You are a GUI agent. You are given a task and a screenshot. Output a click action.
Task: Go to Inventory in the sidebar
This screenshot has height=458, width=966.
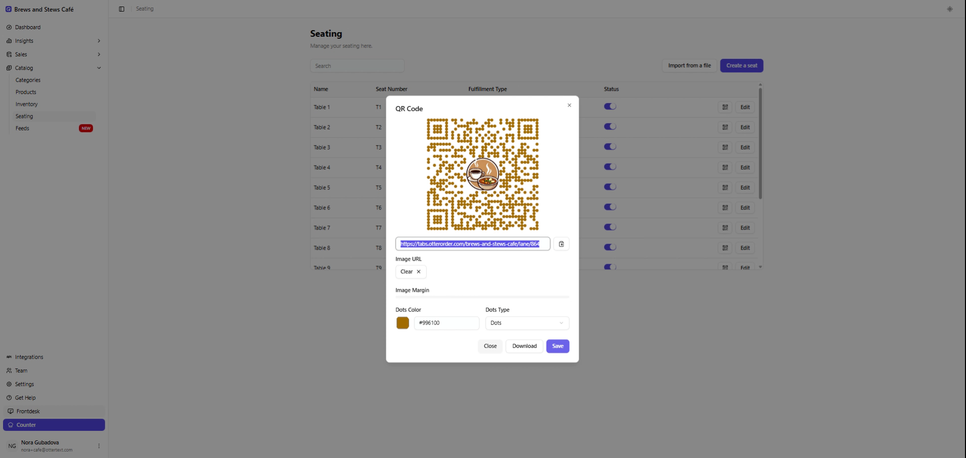pyautogui.click(x=26, y=104)
